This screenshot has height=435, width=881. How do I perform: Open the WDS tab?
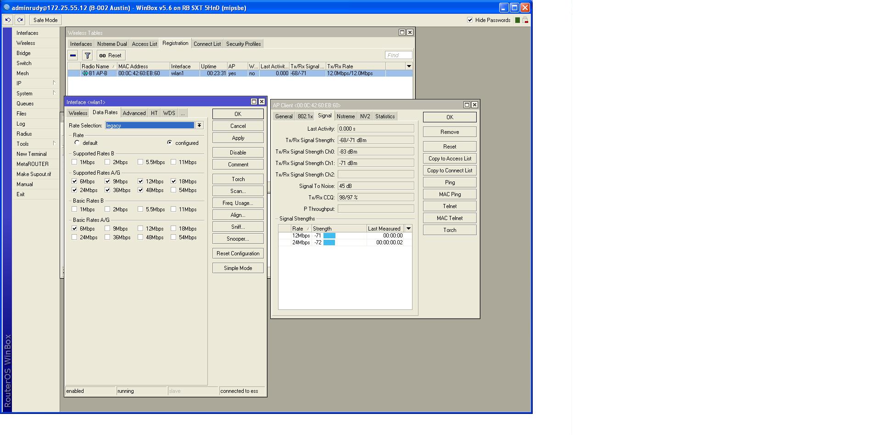click(169, 113)
